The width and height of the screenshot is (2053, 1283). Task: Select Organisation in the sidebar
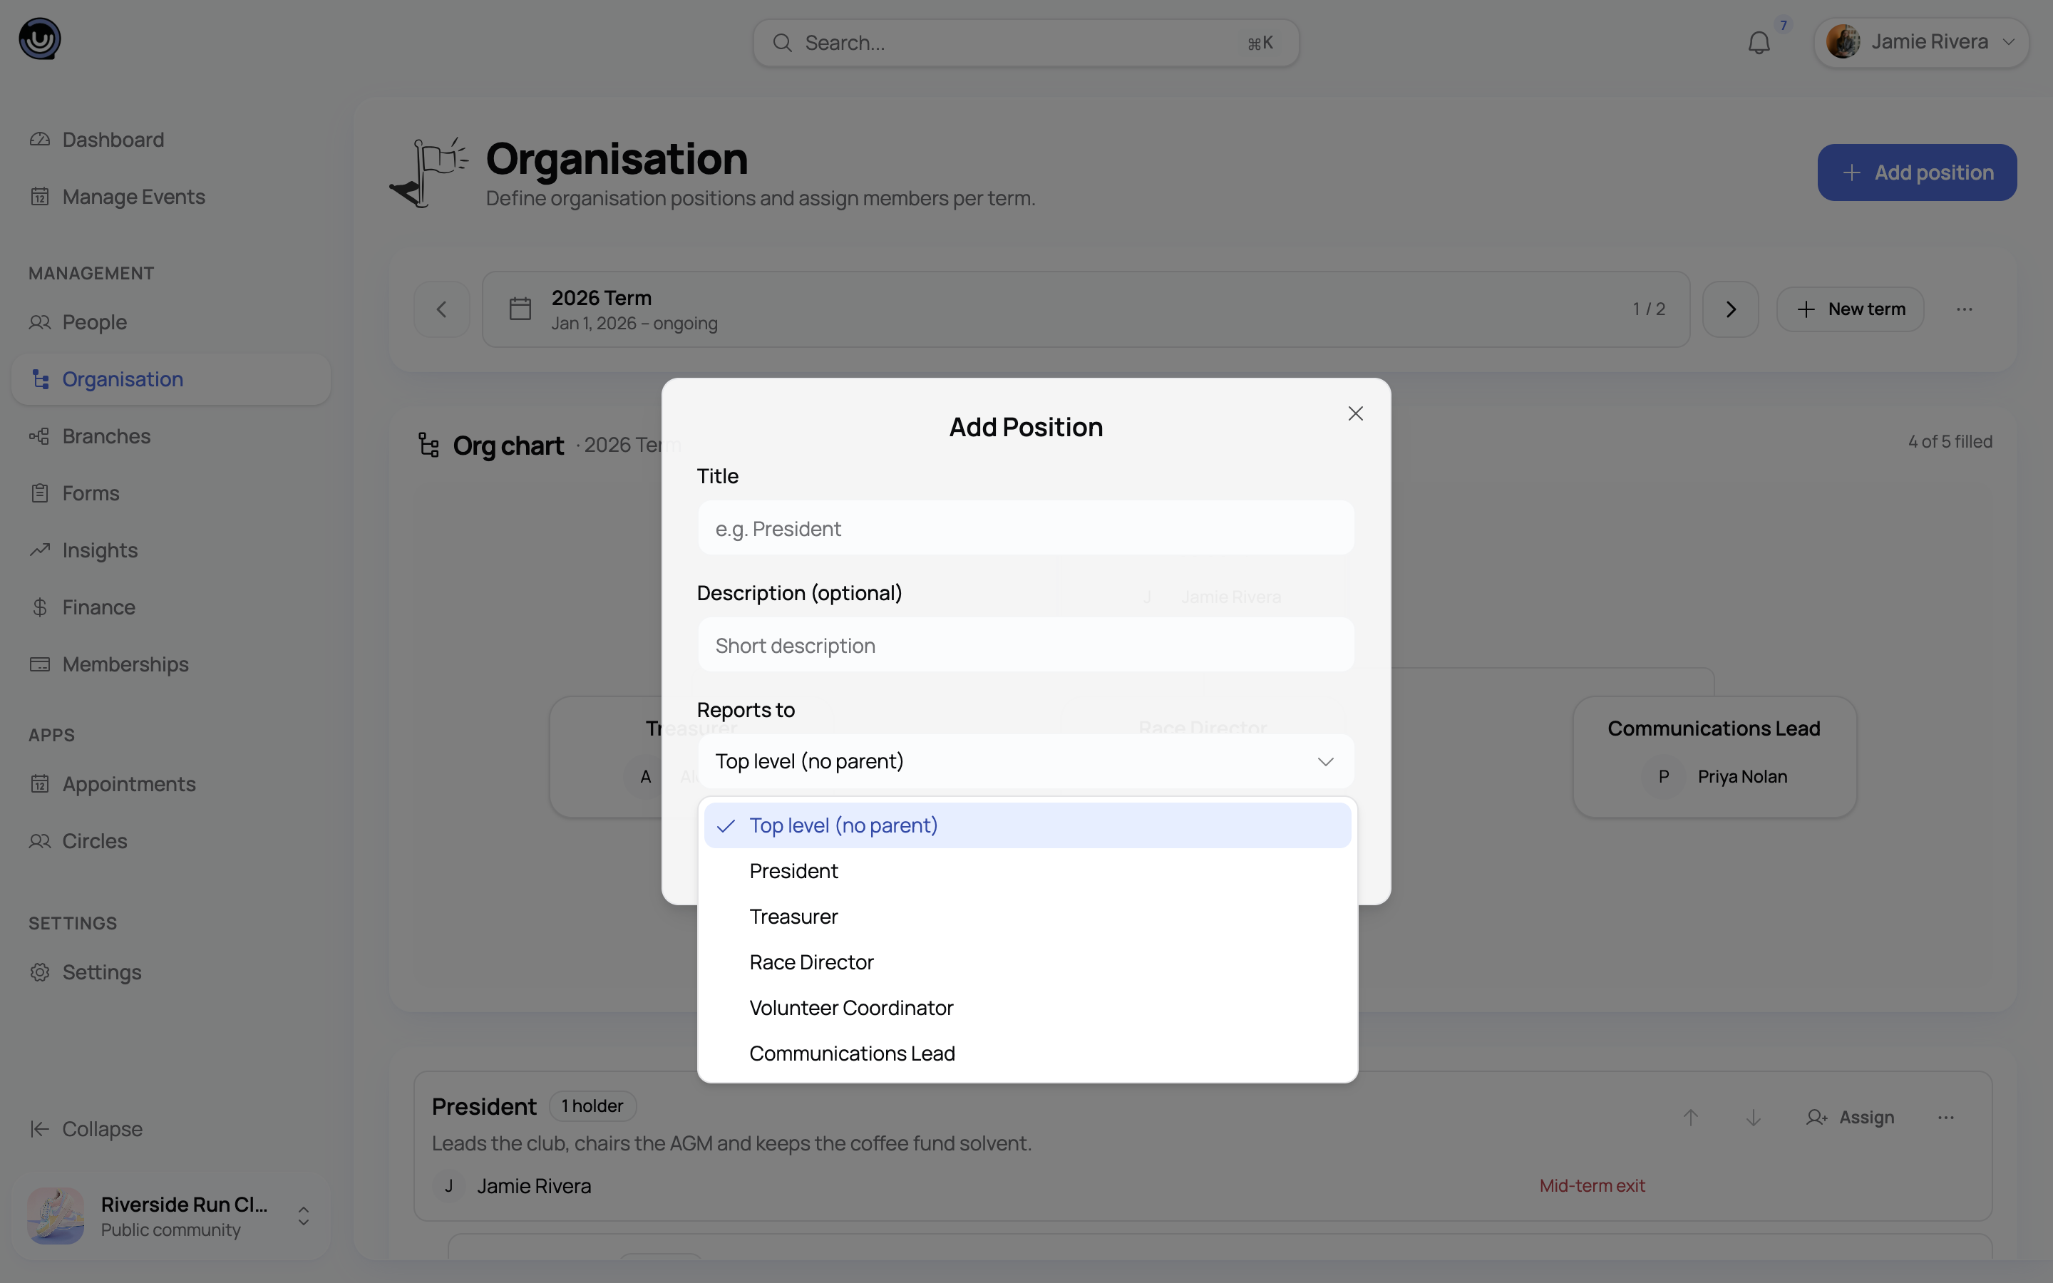pos(170,378)
